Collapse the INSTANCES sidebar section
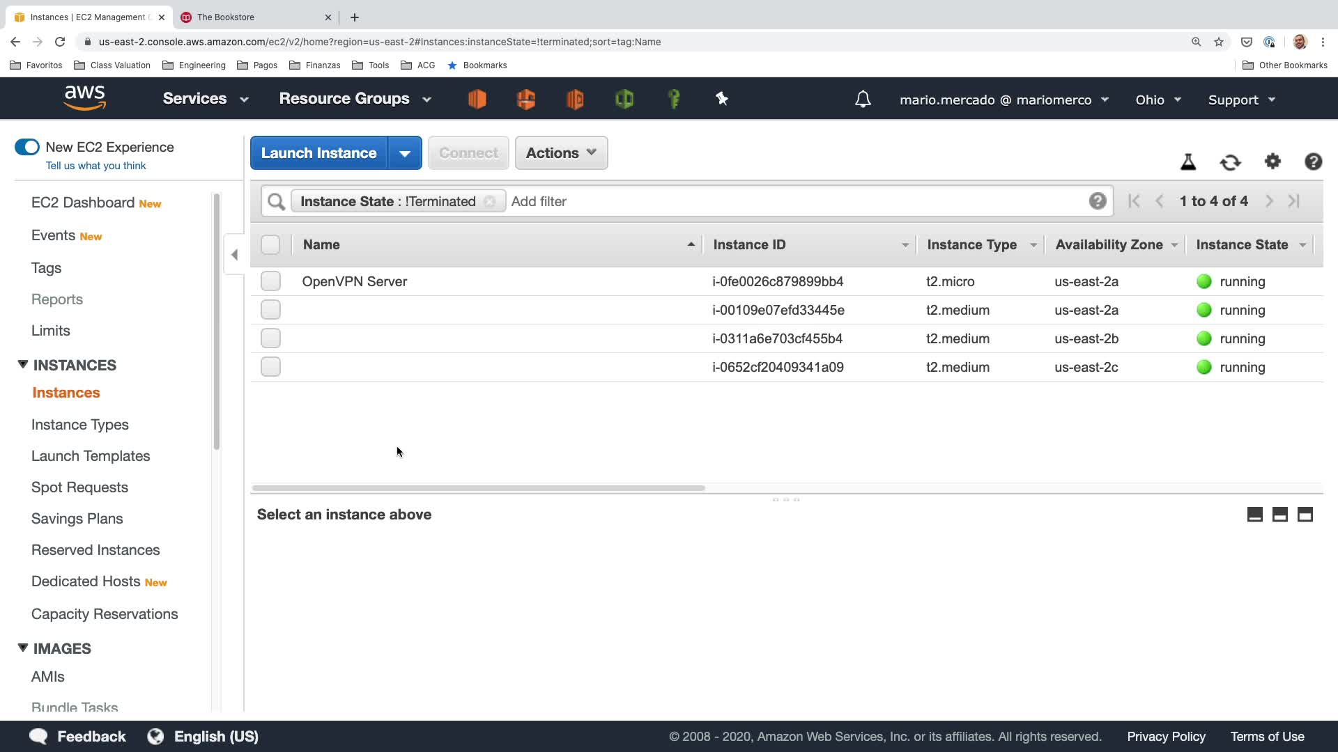 pos(23,365)
